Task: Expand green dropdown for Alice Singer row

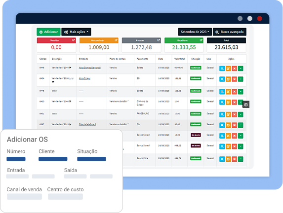Action: coord(241,79)
